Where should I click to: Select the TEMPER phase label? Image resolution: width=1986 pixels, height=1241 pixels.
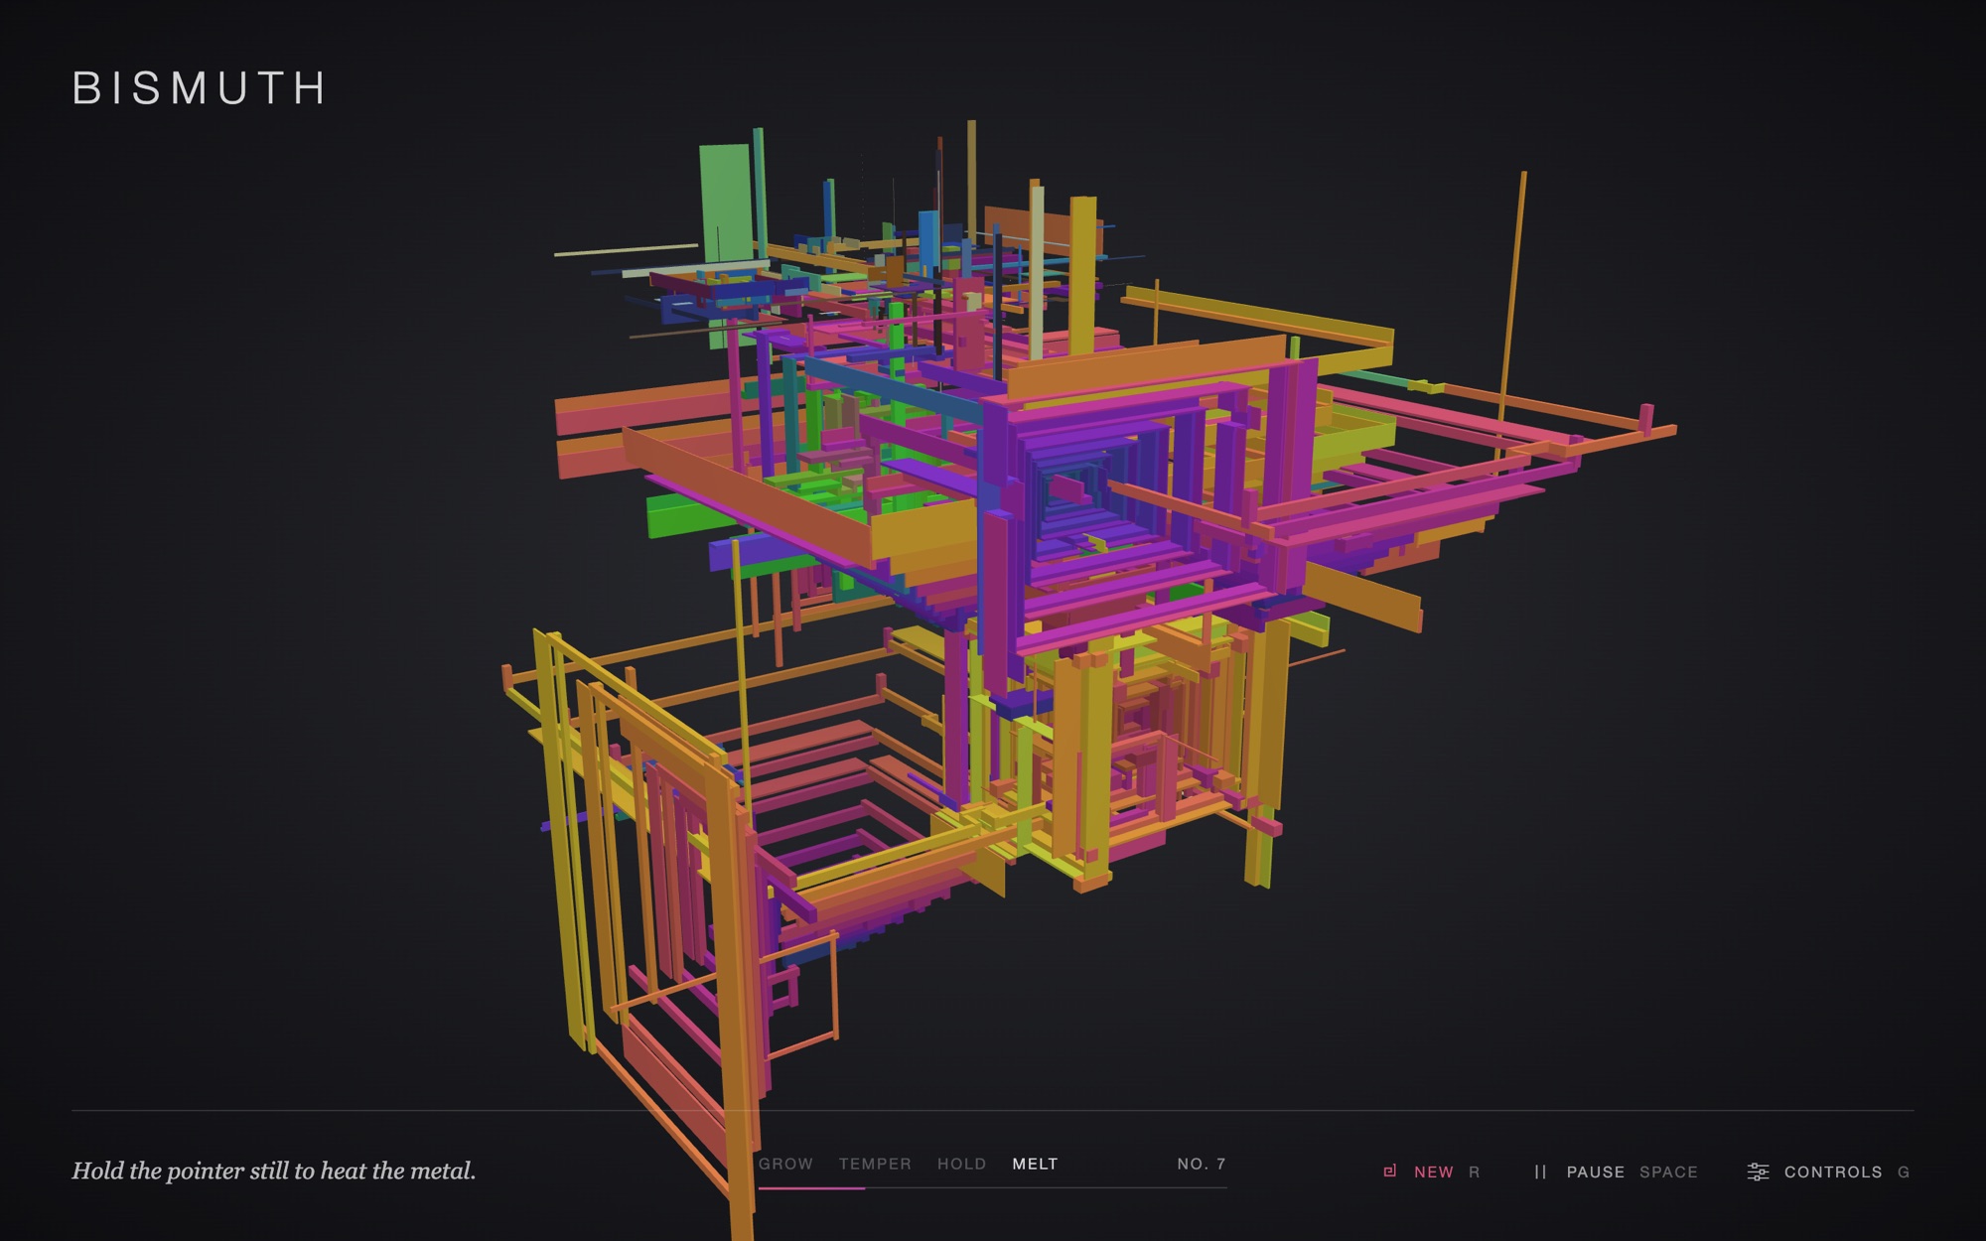[x=875, y=1164]
